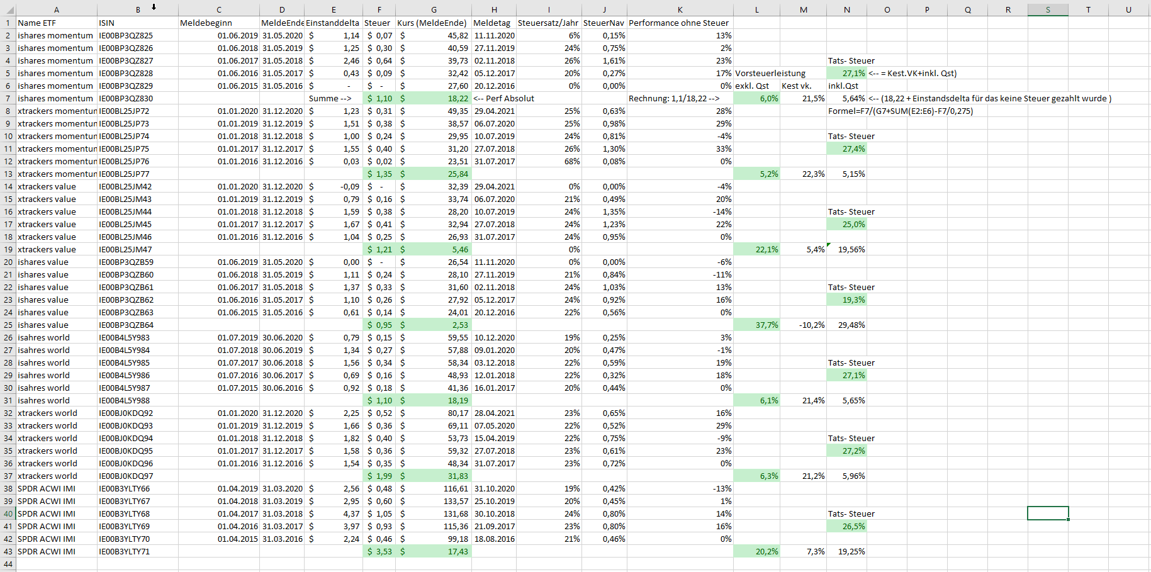The width and height of the screenshot is (1151, 572).
Task: Select the green 31,83 Kurs total
Action: (x=434, y=476)
